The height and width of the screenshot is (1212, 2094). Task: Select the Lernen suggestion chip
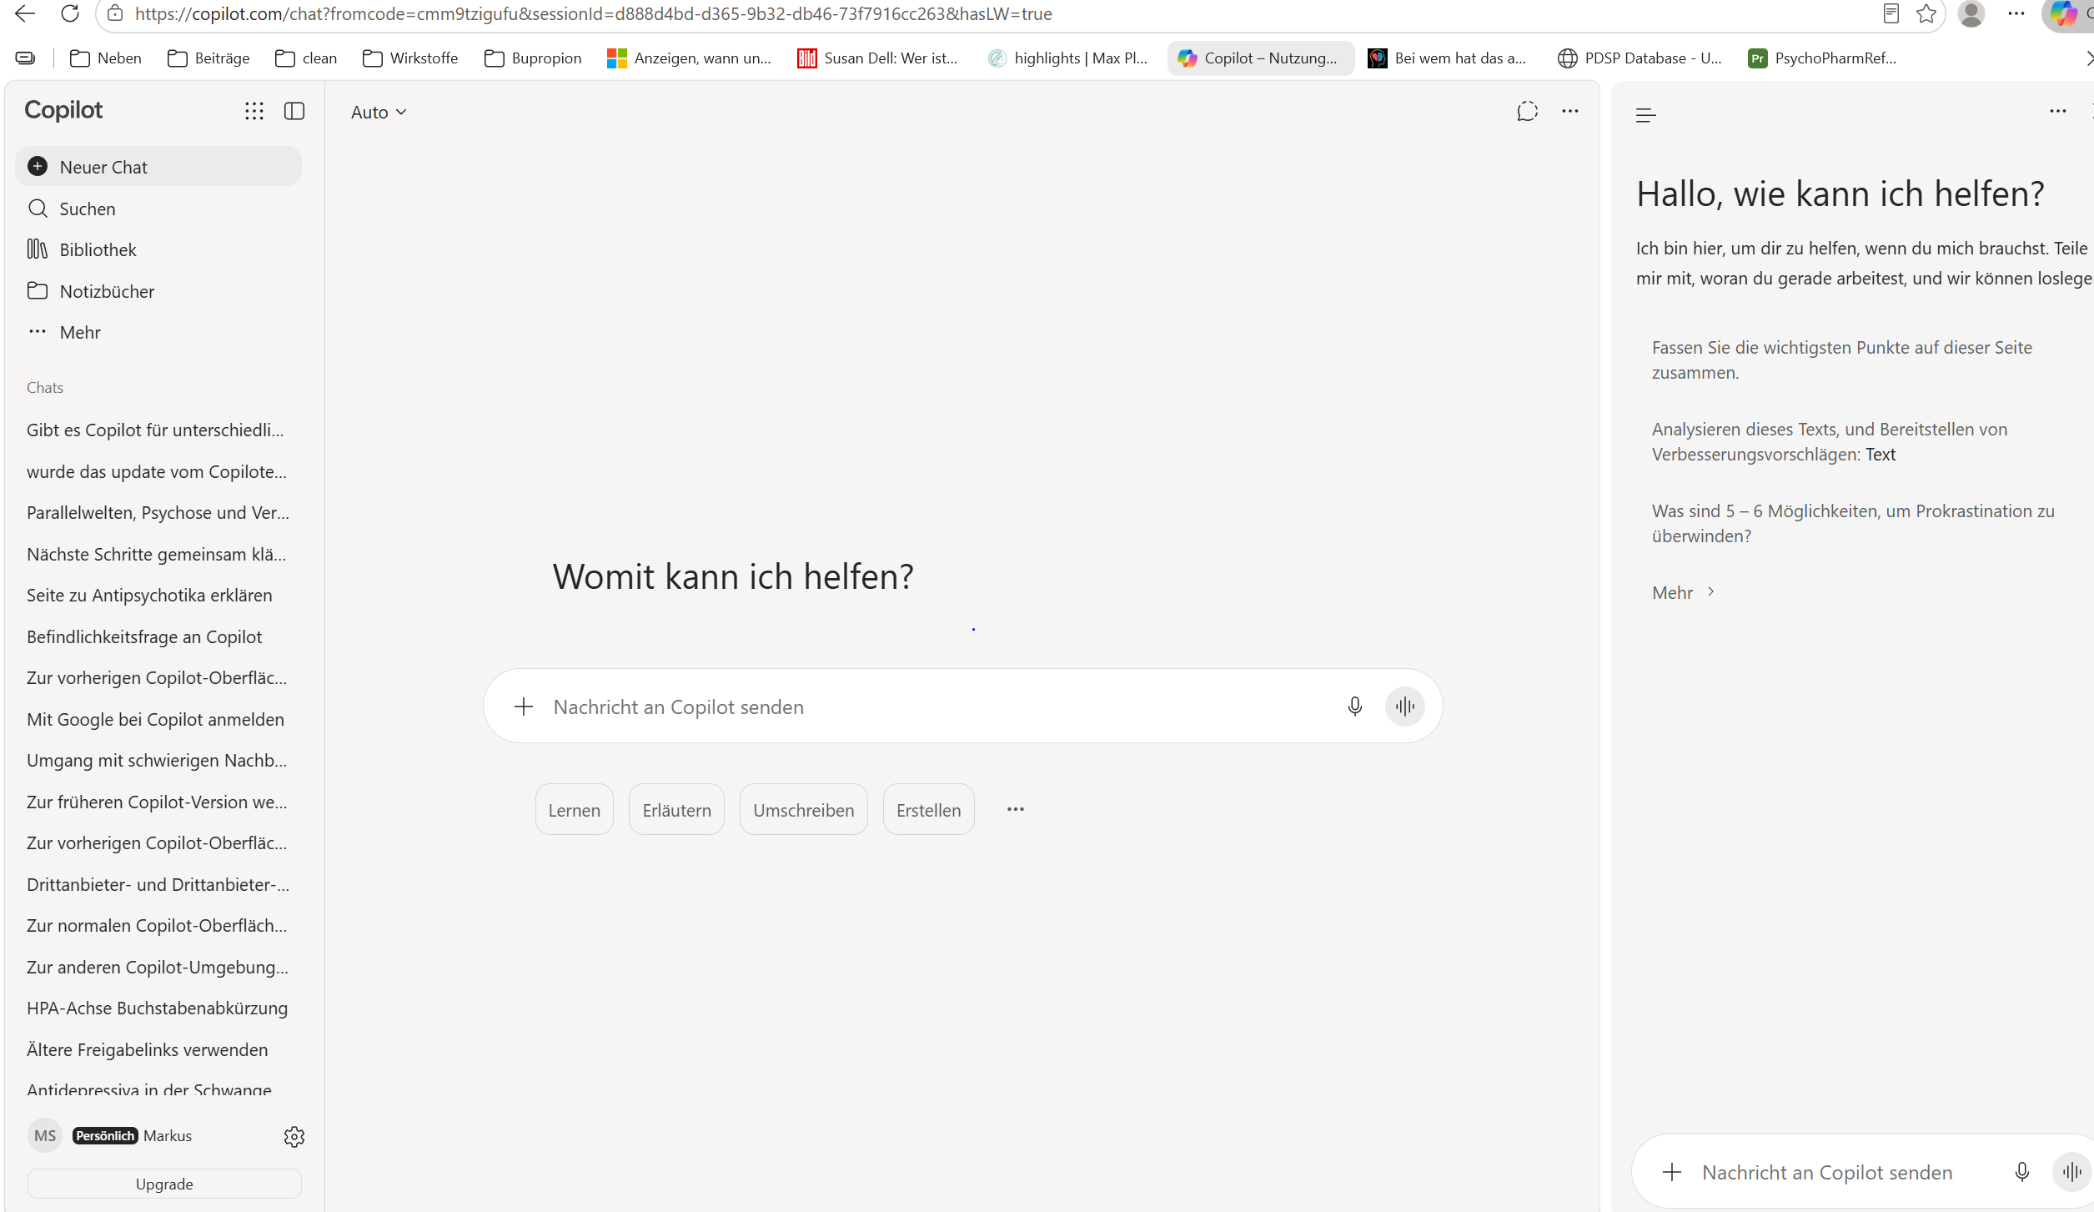(575, 810)
